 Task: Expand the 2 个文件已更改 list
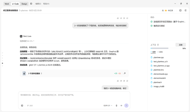(x=35, y=73)
